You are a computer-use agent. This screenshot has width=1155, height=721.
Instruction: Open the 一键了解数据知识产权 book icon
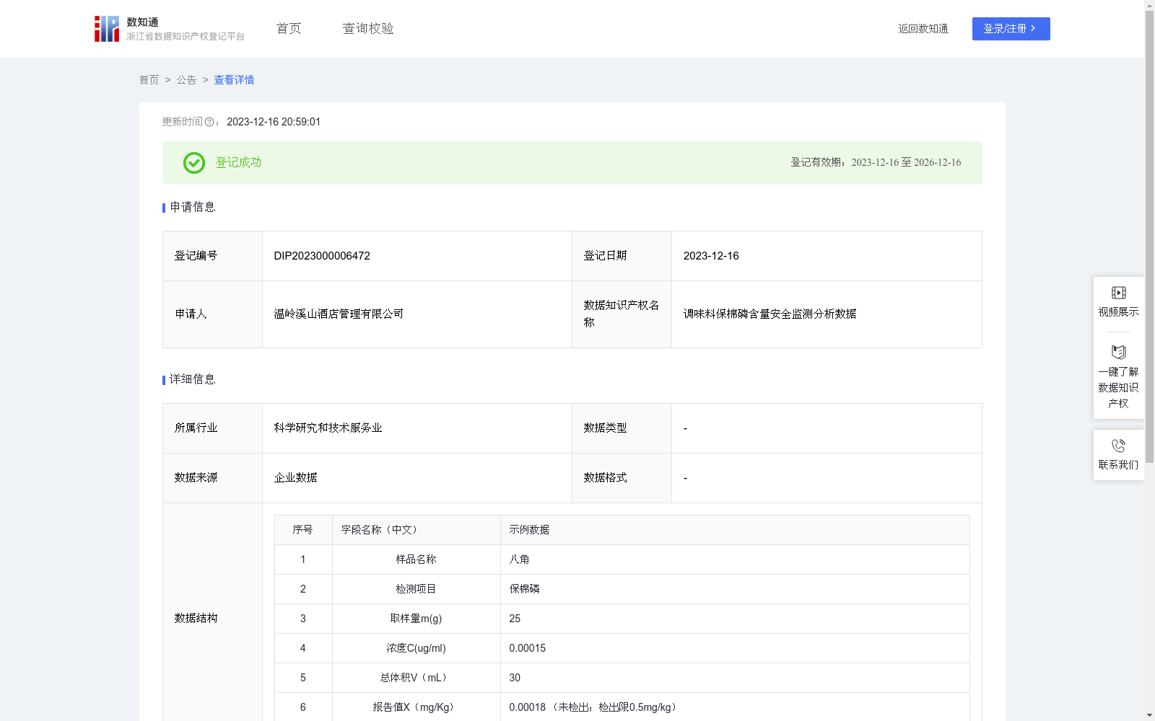pos(1118,353)
